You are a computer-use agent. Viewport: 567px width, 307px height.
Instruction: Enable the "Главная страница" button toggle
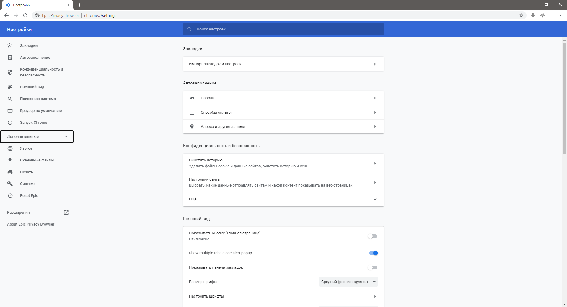(x=372, y=236)
